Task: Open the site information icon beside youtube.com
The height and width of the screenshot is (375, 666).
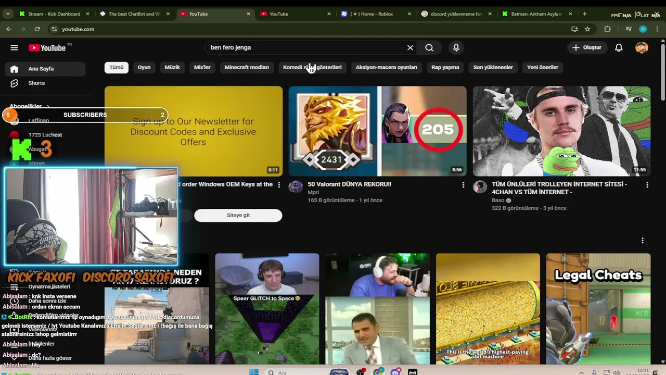Action: [x=54, y=29]
